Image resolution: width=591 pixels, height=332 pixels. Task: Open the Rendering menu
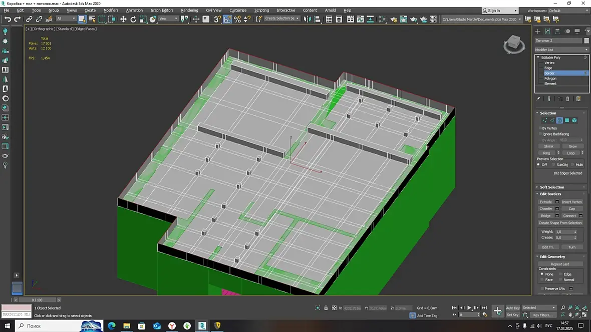(x=189, y=10)
